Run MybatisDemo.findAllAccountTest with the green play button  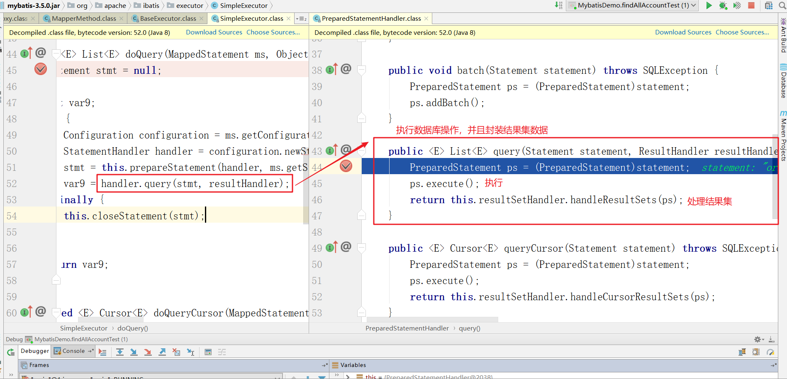click(x=709, y=5)
